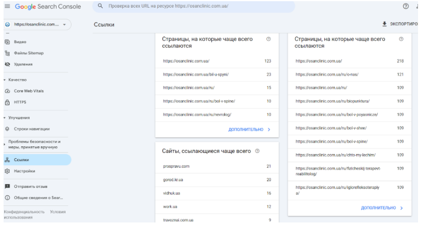
Task: Open Условия использования link
Action: (35, 214)
